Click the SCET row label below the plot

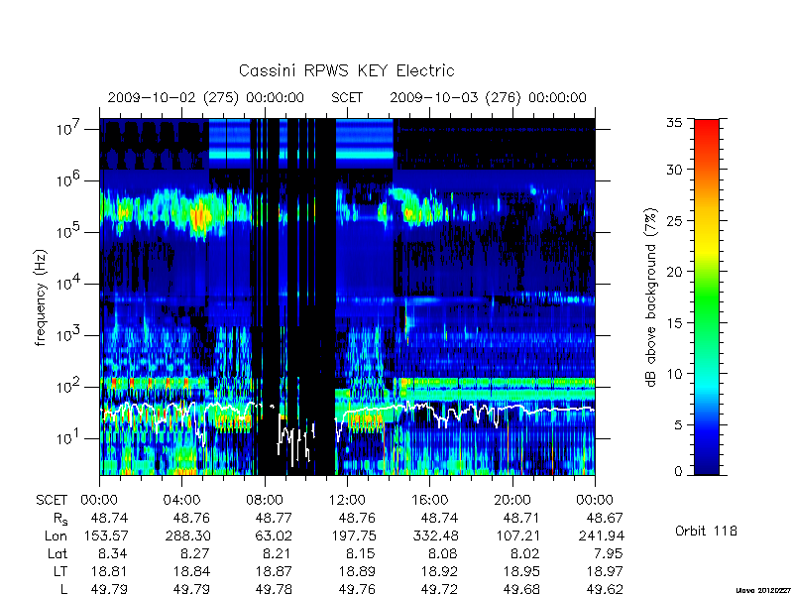pos(52,500)
